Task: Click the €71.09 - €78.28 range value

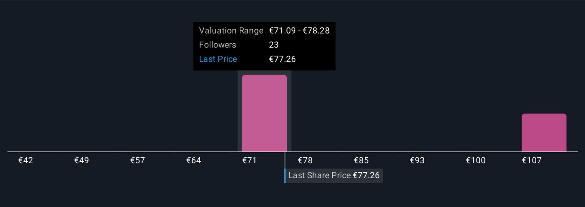Action: coord(299,31)
